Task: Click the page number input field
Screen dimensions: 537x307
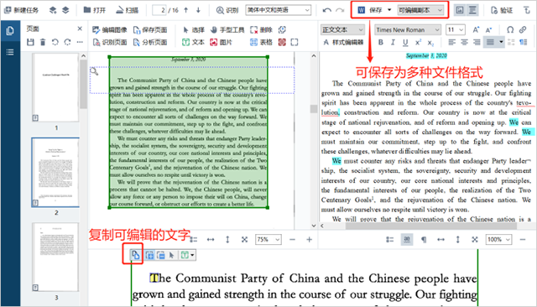Action: 159,10
